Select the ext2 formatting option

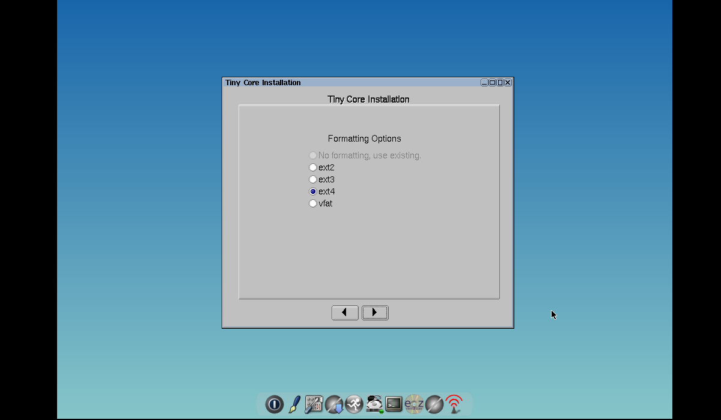pos(313,167)
